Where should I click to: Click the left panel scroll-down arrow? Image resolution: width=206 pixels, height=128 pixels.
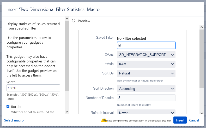coord(67,112)
